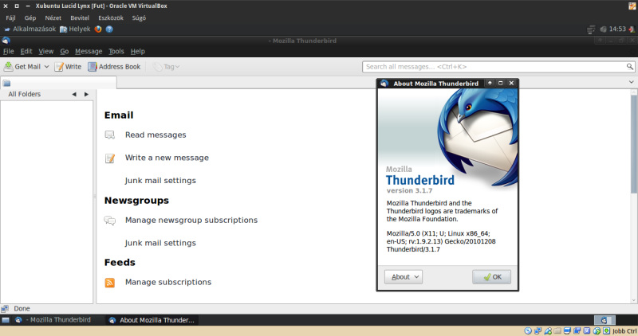Viewport: 638px width, 336px height.
Task: Open the Get Mail dropdown arrow
Action: click(x=46, y=67)
